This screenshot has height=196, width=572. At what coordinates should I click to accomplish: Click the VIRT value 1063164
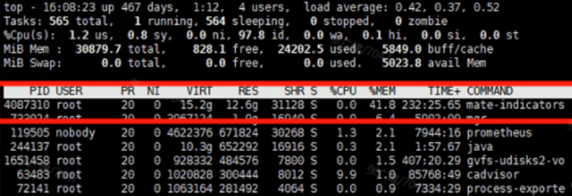pos(190,189)
